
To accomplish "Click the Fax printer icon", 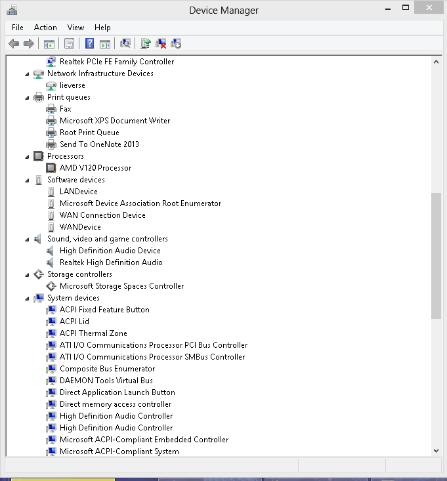I will coord(51,109).
